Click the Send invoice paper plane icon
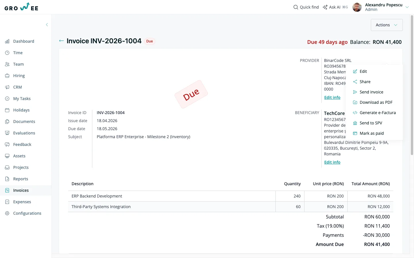The width and height of the screenshot is (414, 258). click(355, 92)
